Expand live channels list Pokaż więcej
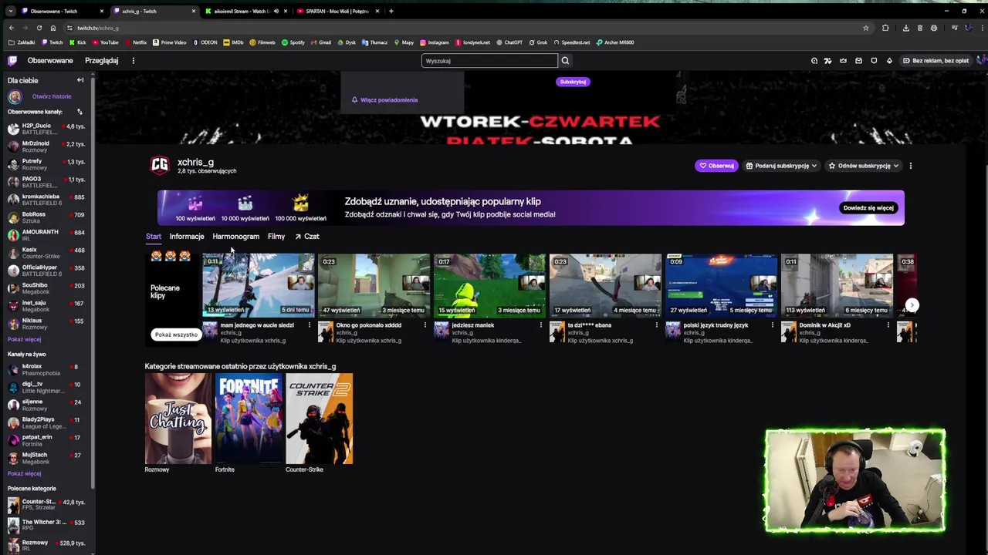This screenshot has width=988, height=555. 24,474
